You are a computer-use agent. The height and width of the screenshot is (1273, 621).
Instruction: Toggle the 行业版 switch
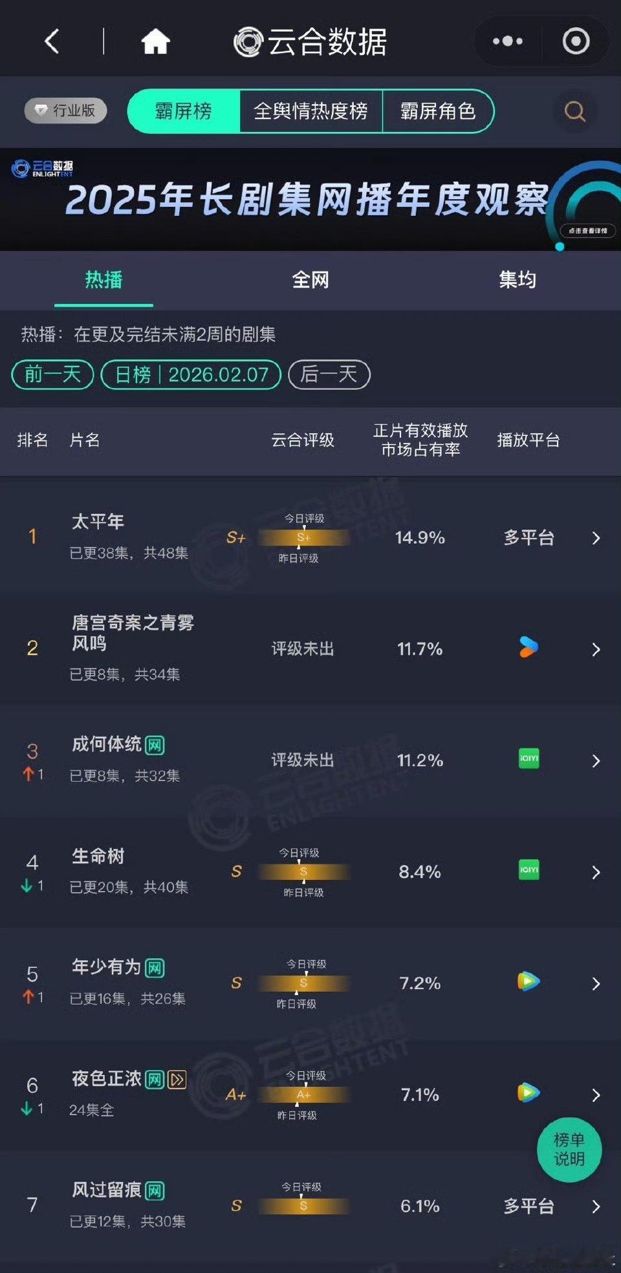[66, 111]
